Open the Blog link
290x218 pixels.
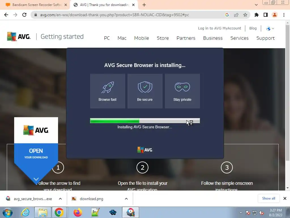tap(253, 28)
